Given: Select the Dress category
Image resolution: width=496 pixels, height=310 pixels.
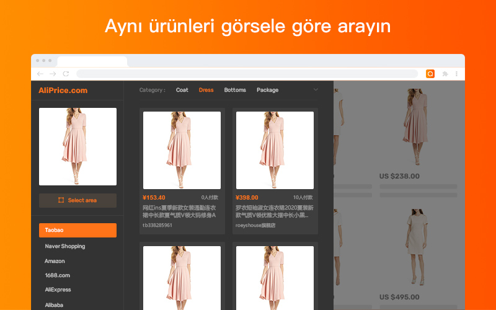Looking at the screenshot, I should point(206,90).
